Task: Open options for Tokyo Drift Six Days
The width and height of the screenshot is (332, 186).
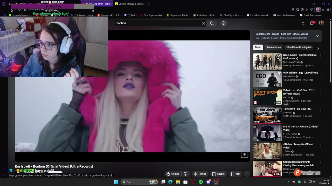Action: 321,110
